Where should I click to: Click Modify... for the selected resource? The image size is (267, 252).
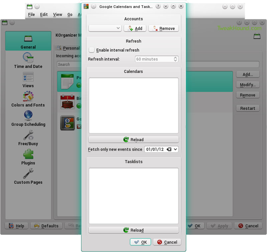(248, 85)
